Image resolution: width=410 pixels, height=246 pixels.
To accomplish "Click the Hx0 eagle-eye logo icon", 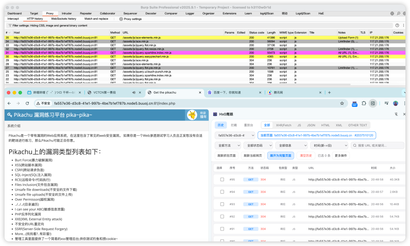I will (215, 114).
